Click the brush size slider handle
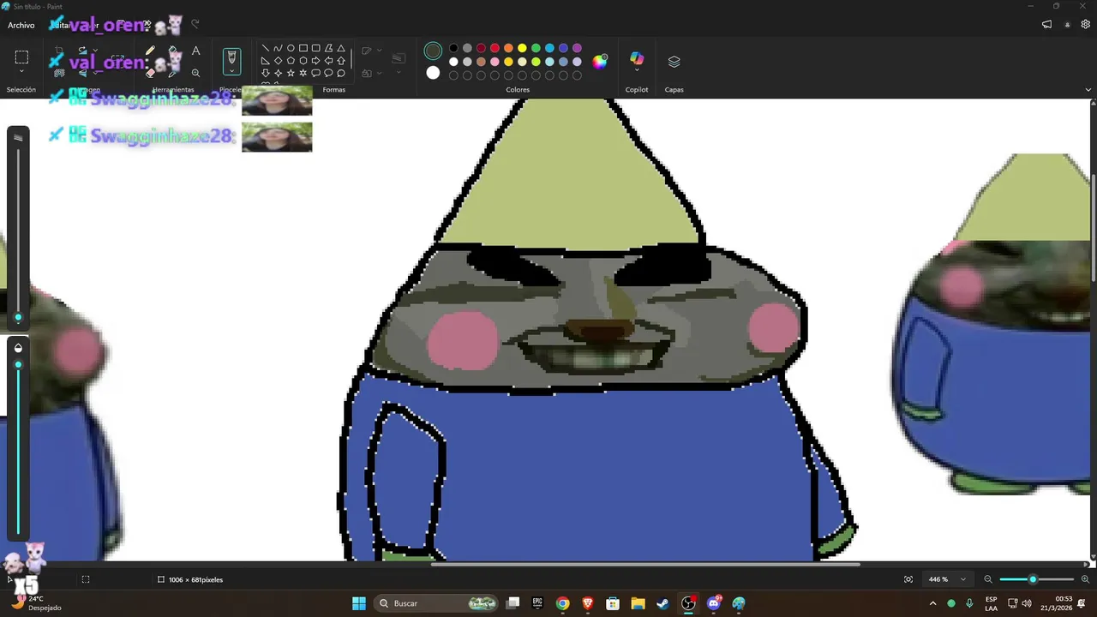 18,318
